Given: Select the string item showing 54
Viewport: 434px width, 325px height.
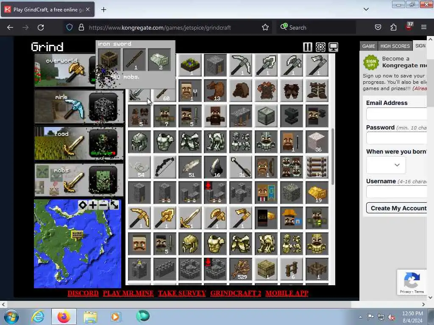Looking at the screenshot, I should pyautogui.click(x=139, y=167).
